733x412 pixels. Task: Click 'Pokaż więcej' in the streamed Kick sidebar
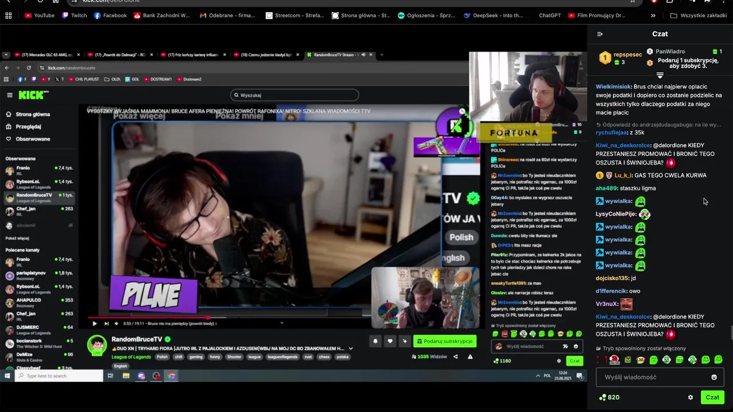(17, 238)
